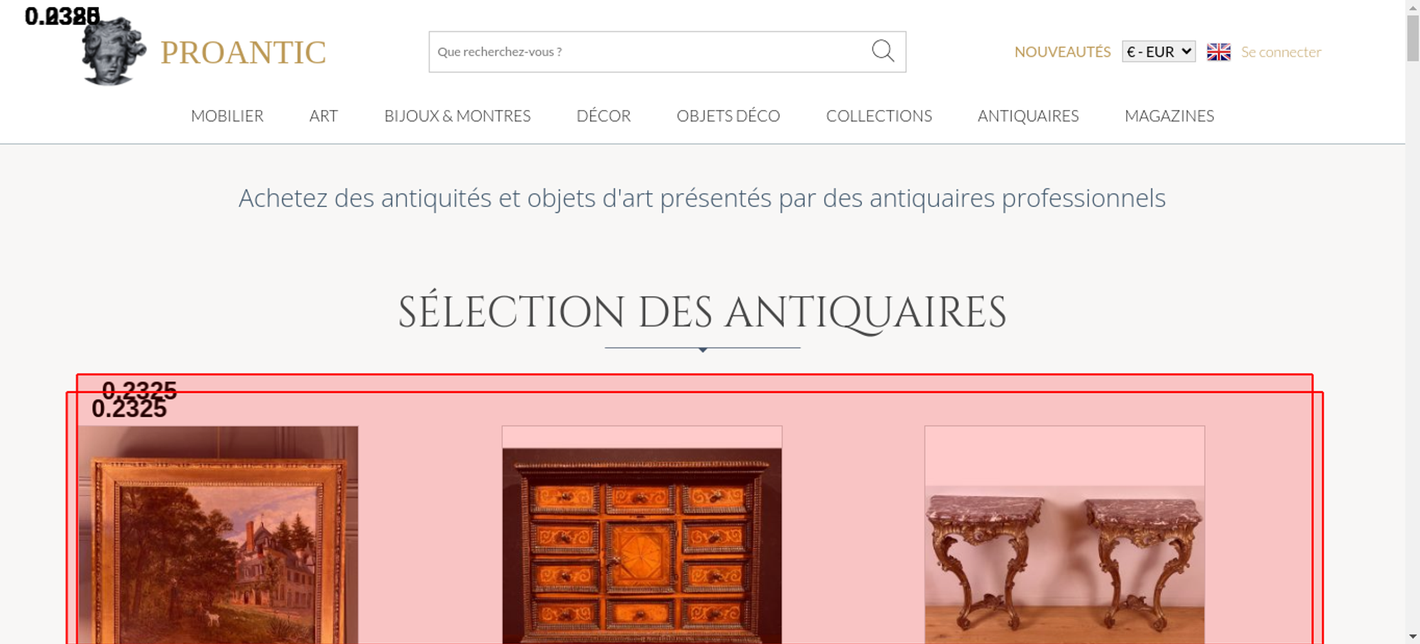Click the Proantic cherub head logo

pyautogui.click(x=114, y=51)
